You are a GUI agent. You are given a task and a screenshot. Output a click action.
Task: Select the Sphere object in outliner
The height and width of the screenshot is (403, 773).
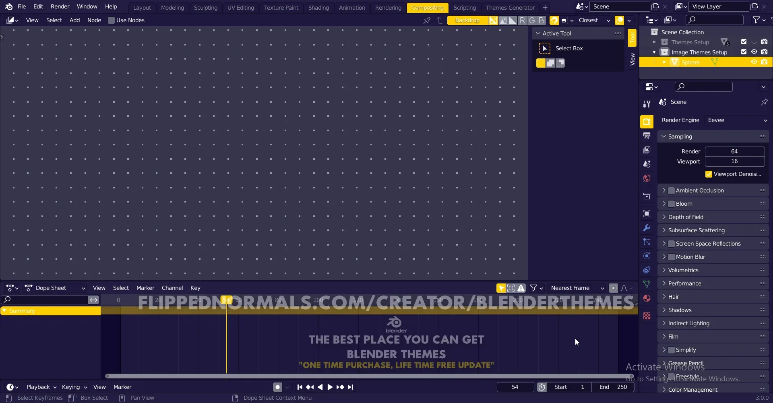click(x=690, y=62)
